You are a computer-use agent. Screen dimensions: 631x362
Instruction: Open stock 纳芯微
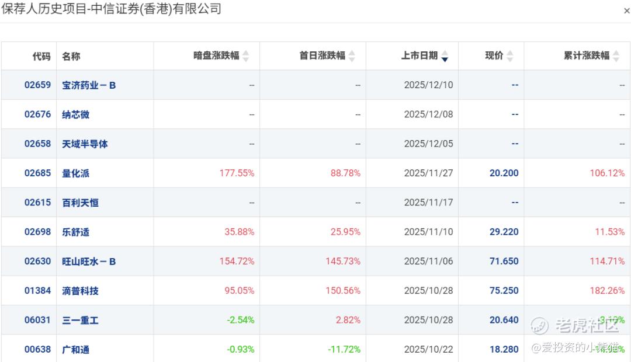click(x=75, y=114)
